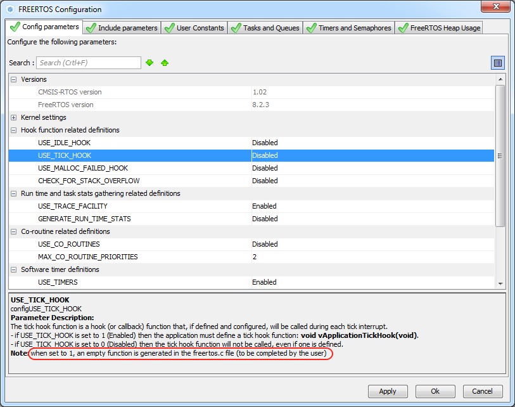Close the FREERTOS Configuration dialog
The image size is (515, 407).
pyautogui.click(x=495, y=6)
